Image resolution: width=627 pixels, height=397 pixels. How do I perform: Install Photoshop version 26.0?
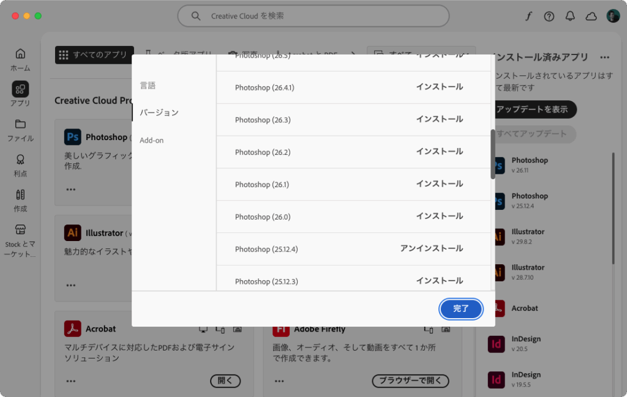(x=439, y=217)
